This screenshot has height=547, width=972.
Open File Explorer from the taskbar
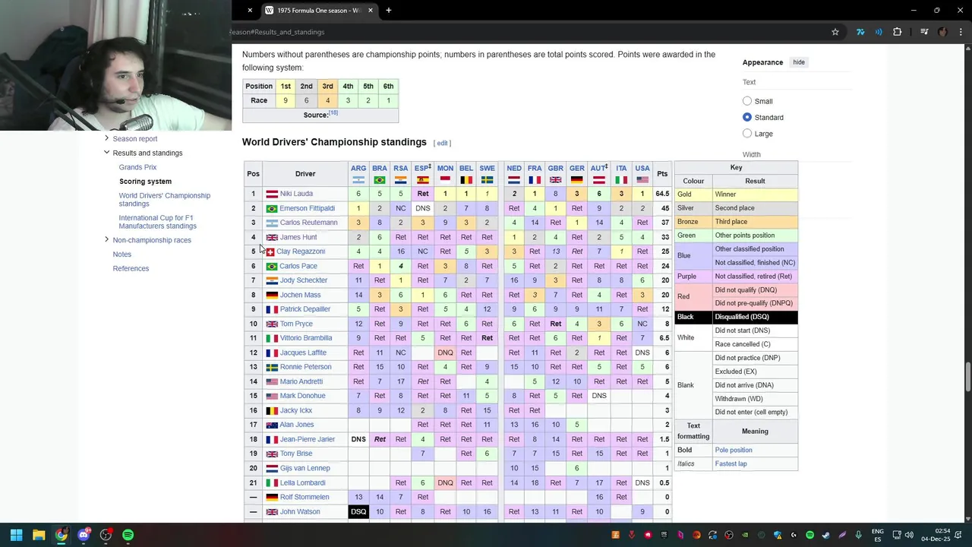(39, 535)
